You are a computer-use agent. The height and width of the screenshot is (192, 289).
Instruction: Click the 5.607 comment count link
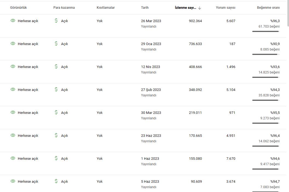pyautogui.click(x=231, y=21)
